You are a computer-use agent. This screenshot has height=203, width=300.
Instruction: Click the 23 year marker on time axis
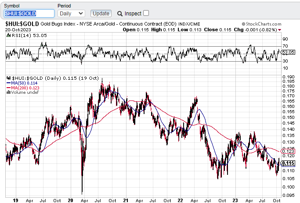point(235,199)
